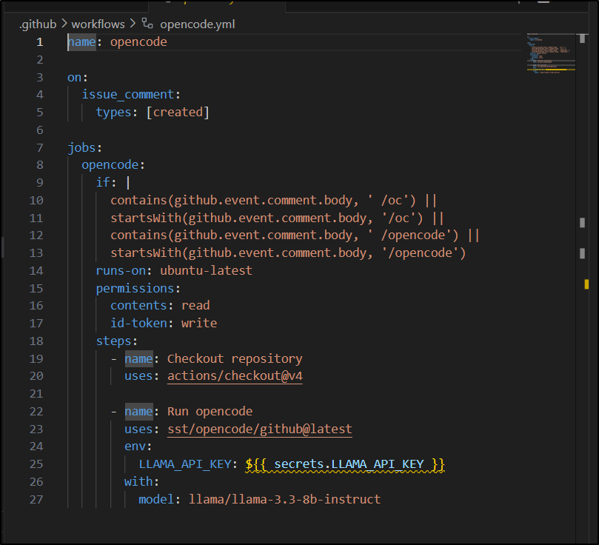
Task: Click line number 1 in the gutter
Action: coord(40,42)
